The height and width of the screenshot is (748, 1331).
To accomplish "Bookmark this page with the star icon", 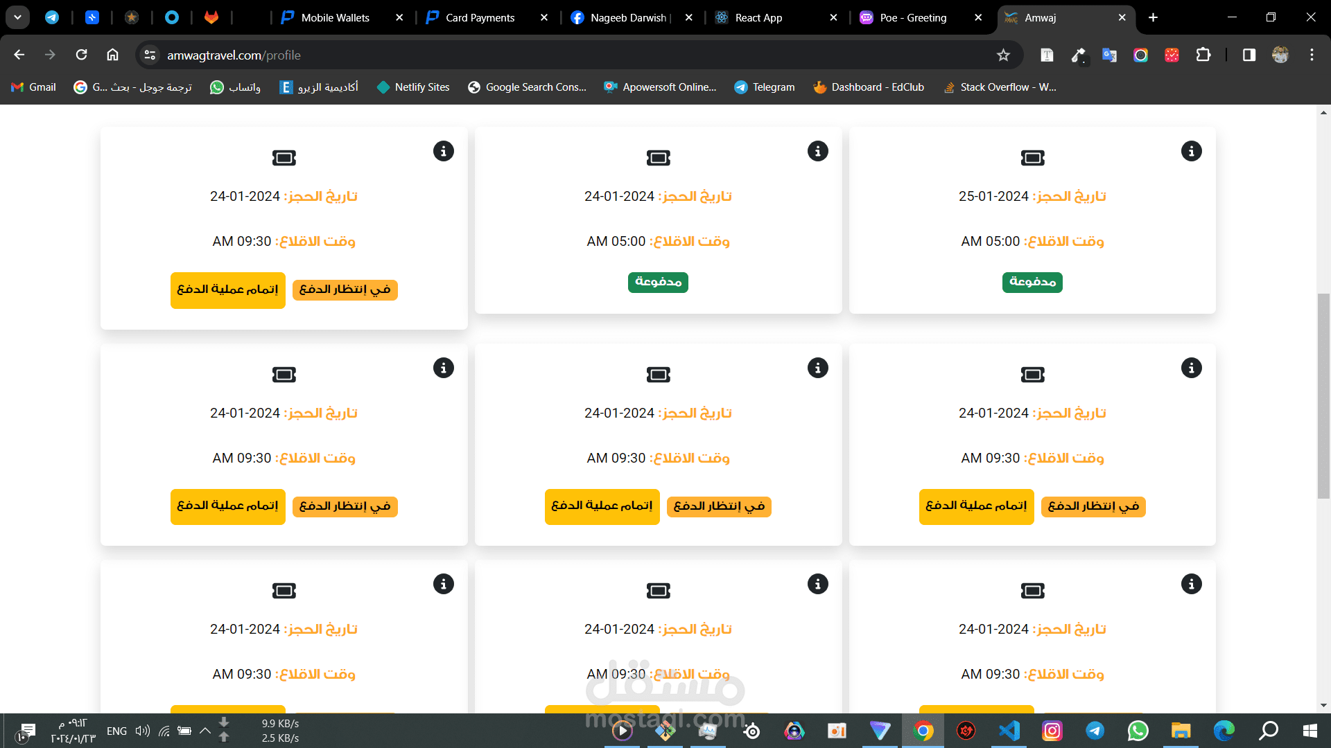I will [1003, 55].
